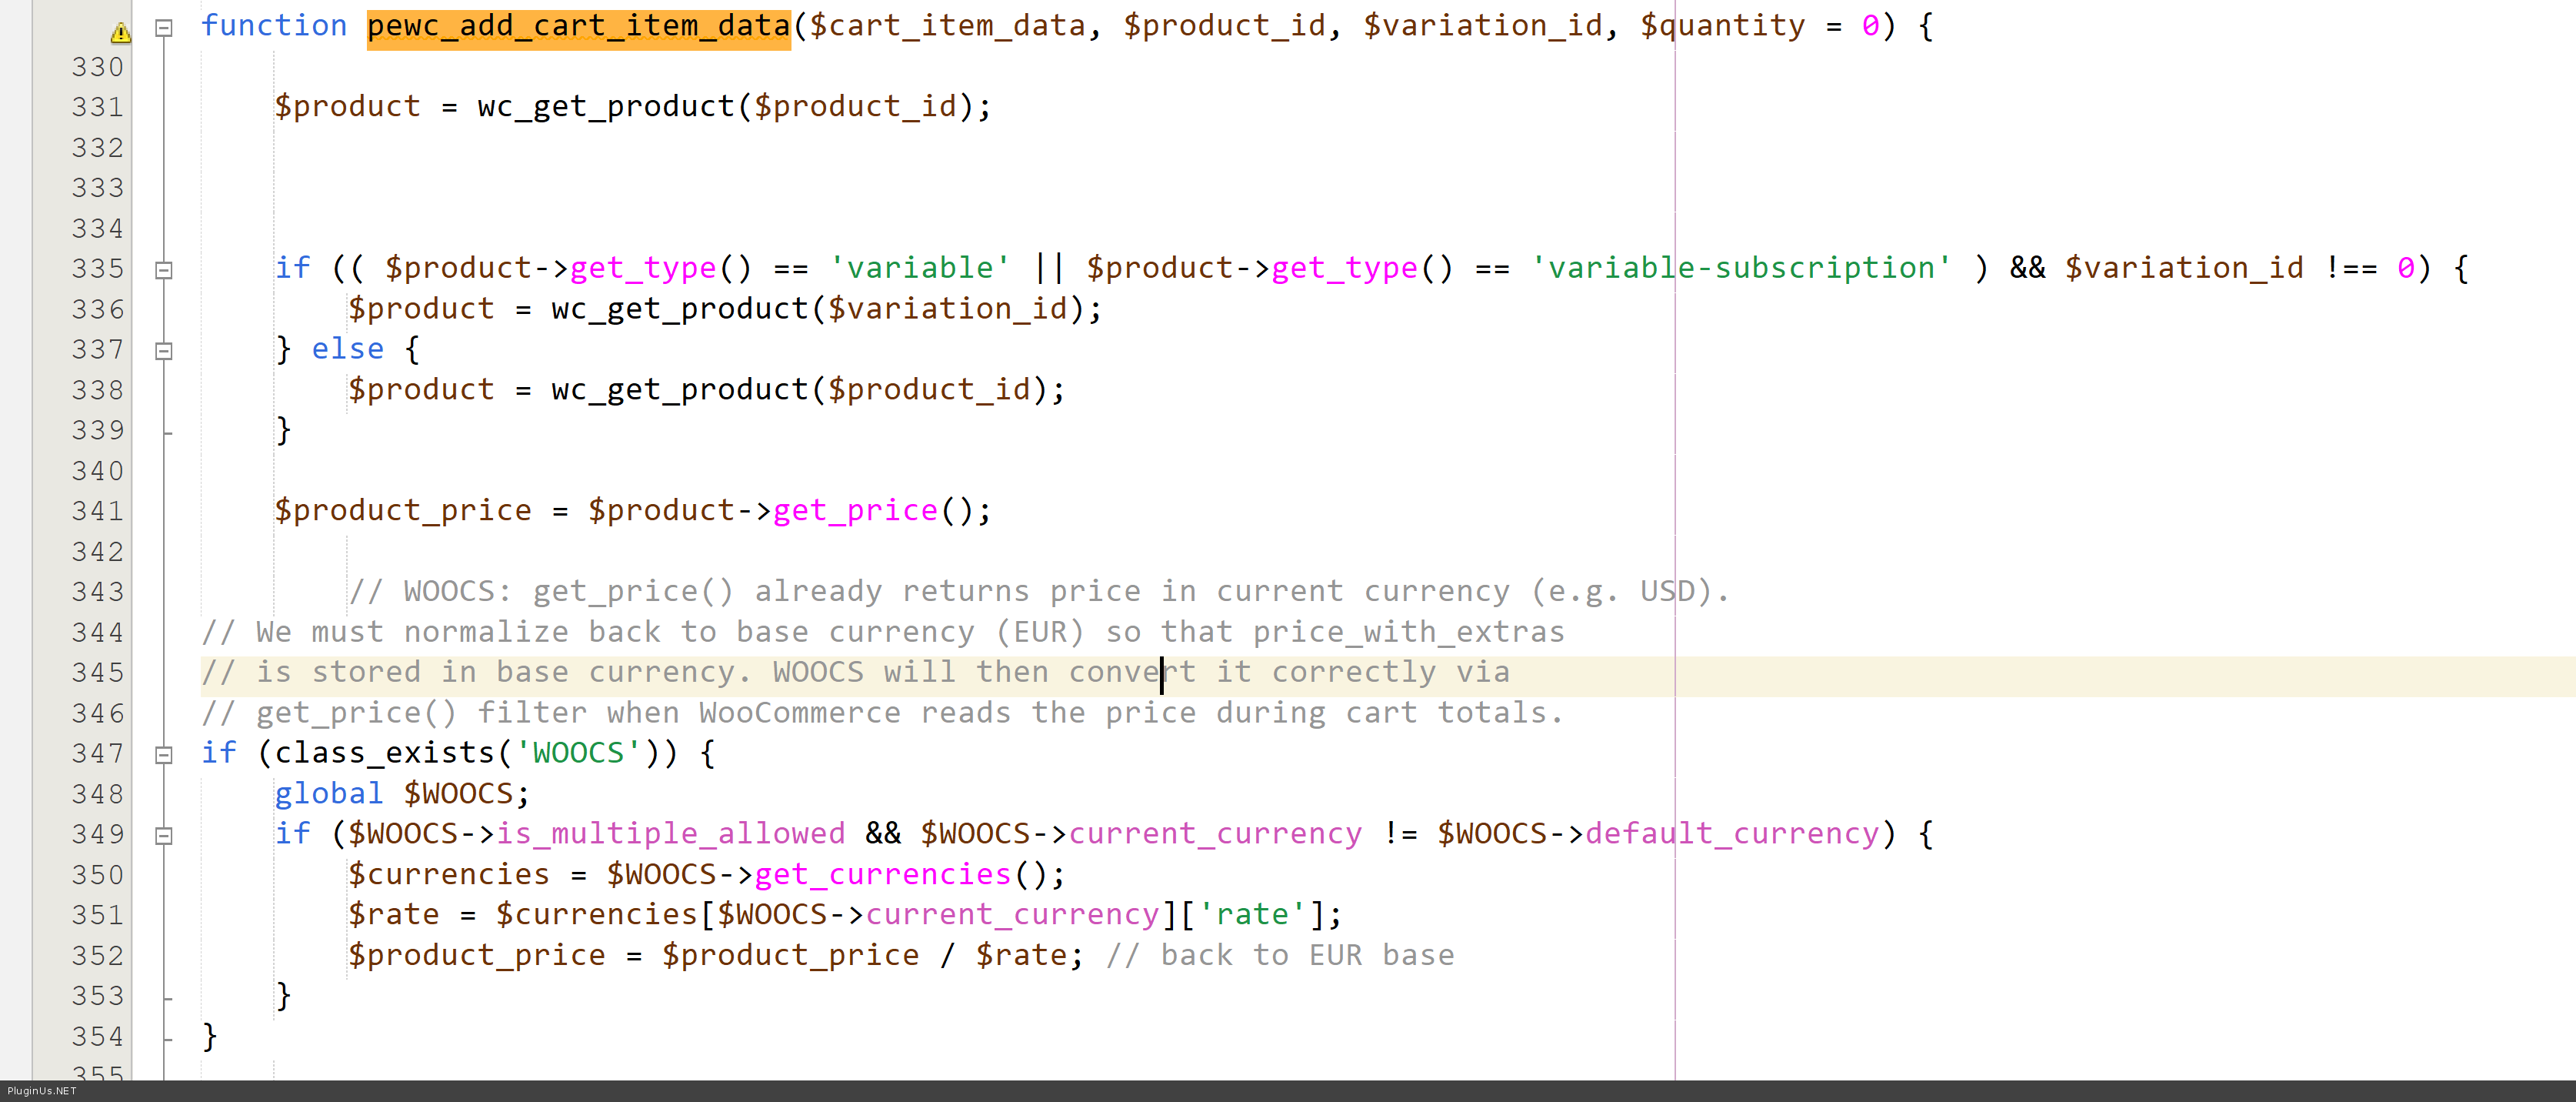
Task: Click the 'rate' array key string
Action: point(1252,913)
